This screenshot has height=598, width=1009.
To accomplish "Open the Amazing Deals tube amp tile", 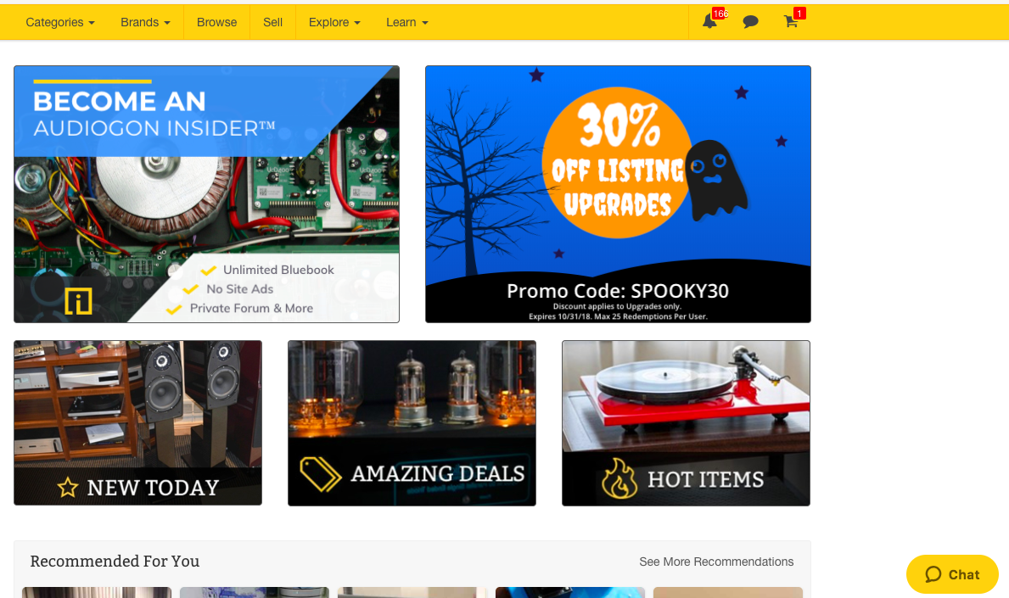I will pyautogui.click(x=412, y=423).
